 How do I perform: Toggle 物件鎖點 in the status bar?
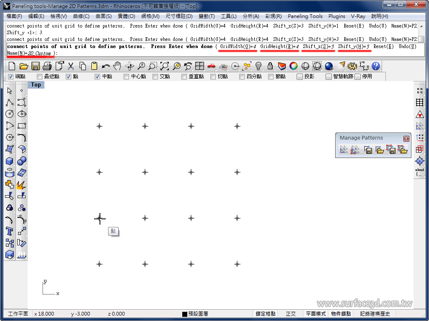(x=341, y=314)
